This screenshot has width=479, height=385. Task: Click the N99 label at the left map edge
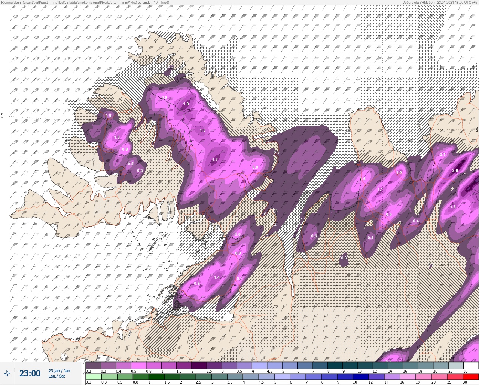[2, 116]
